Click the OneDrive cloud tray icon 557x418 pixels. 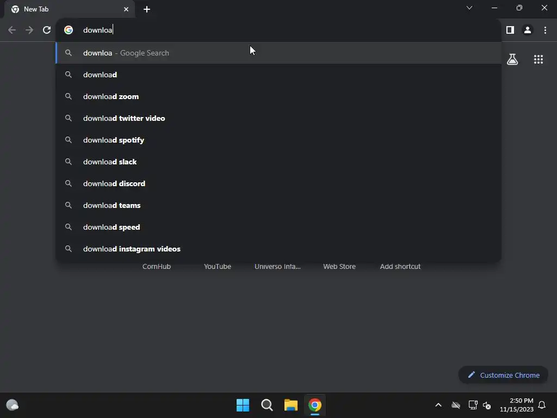click(456, 405)
